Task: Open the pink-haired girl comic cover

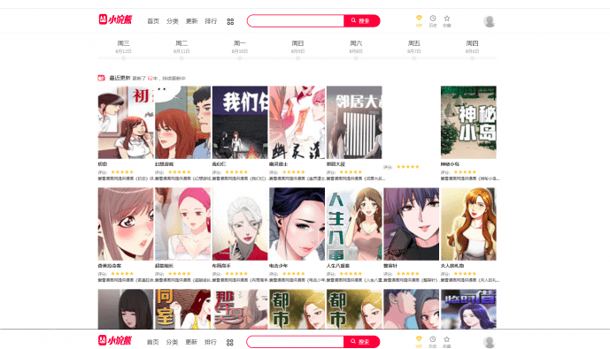Action: point(183,224)
